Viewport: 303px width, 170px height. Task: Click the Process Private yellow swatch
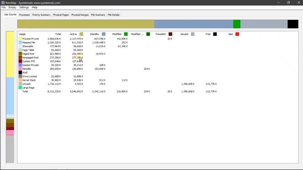(20, 39)
